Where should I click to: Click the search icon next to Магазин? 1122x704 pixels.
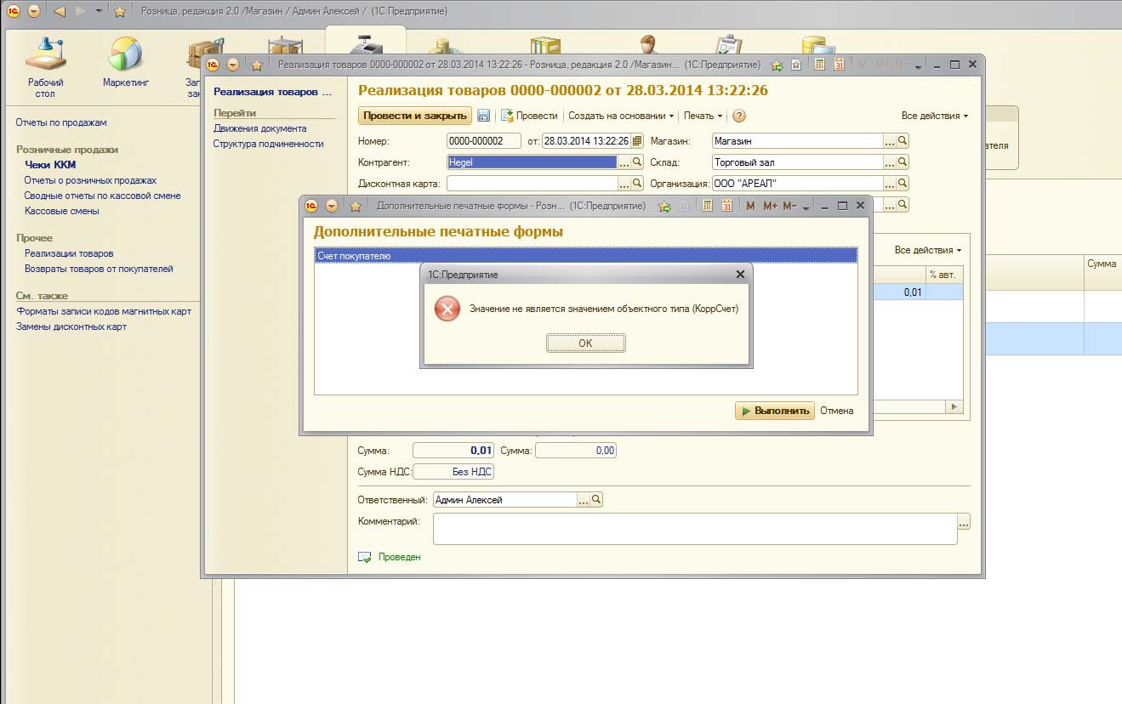click(x=903, y=141)
